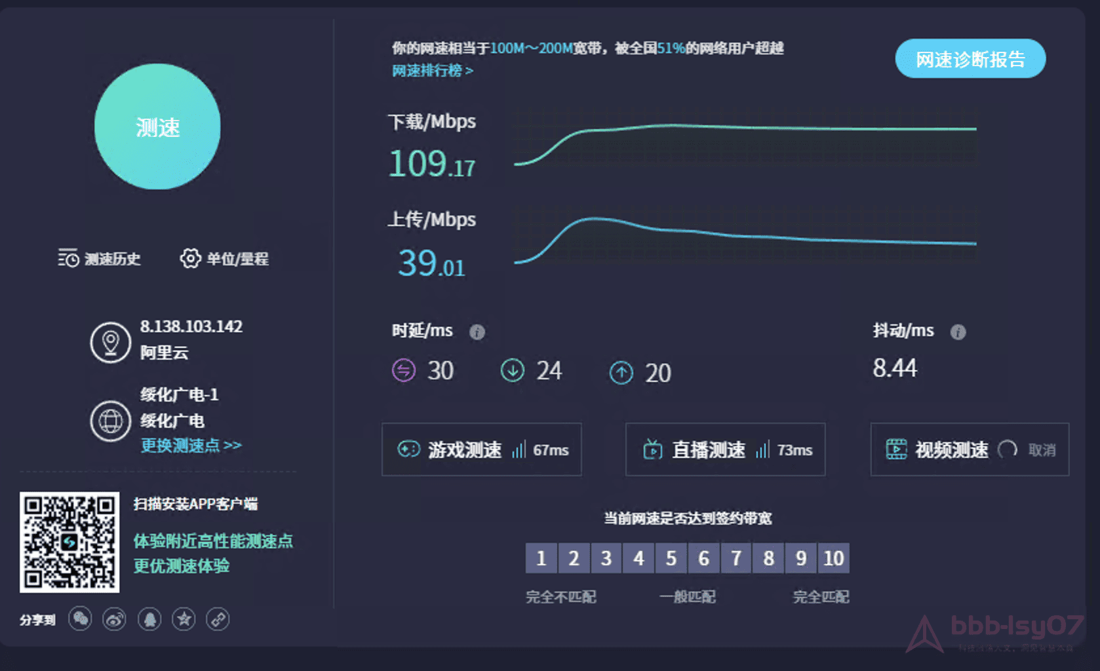1100x671 pixels.
Task: Click the globe icon beside 绥化广电
Action: [x=110, y=421]
